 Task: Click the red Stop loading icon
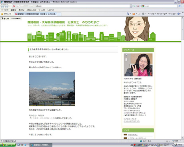pos(138,6)
